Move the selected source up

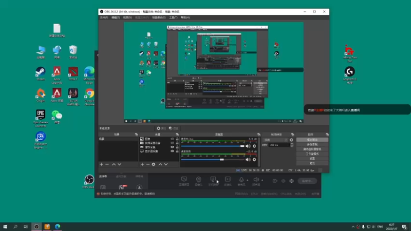(160, 164)
